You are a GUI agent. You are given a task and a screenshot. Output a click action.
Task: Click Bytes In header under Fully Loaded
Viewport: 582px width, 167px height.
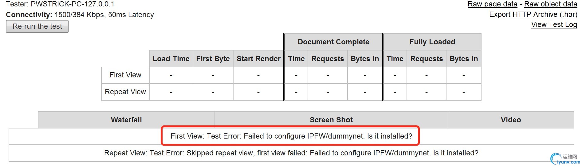464,59
